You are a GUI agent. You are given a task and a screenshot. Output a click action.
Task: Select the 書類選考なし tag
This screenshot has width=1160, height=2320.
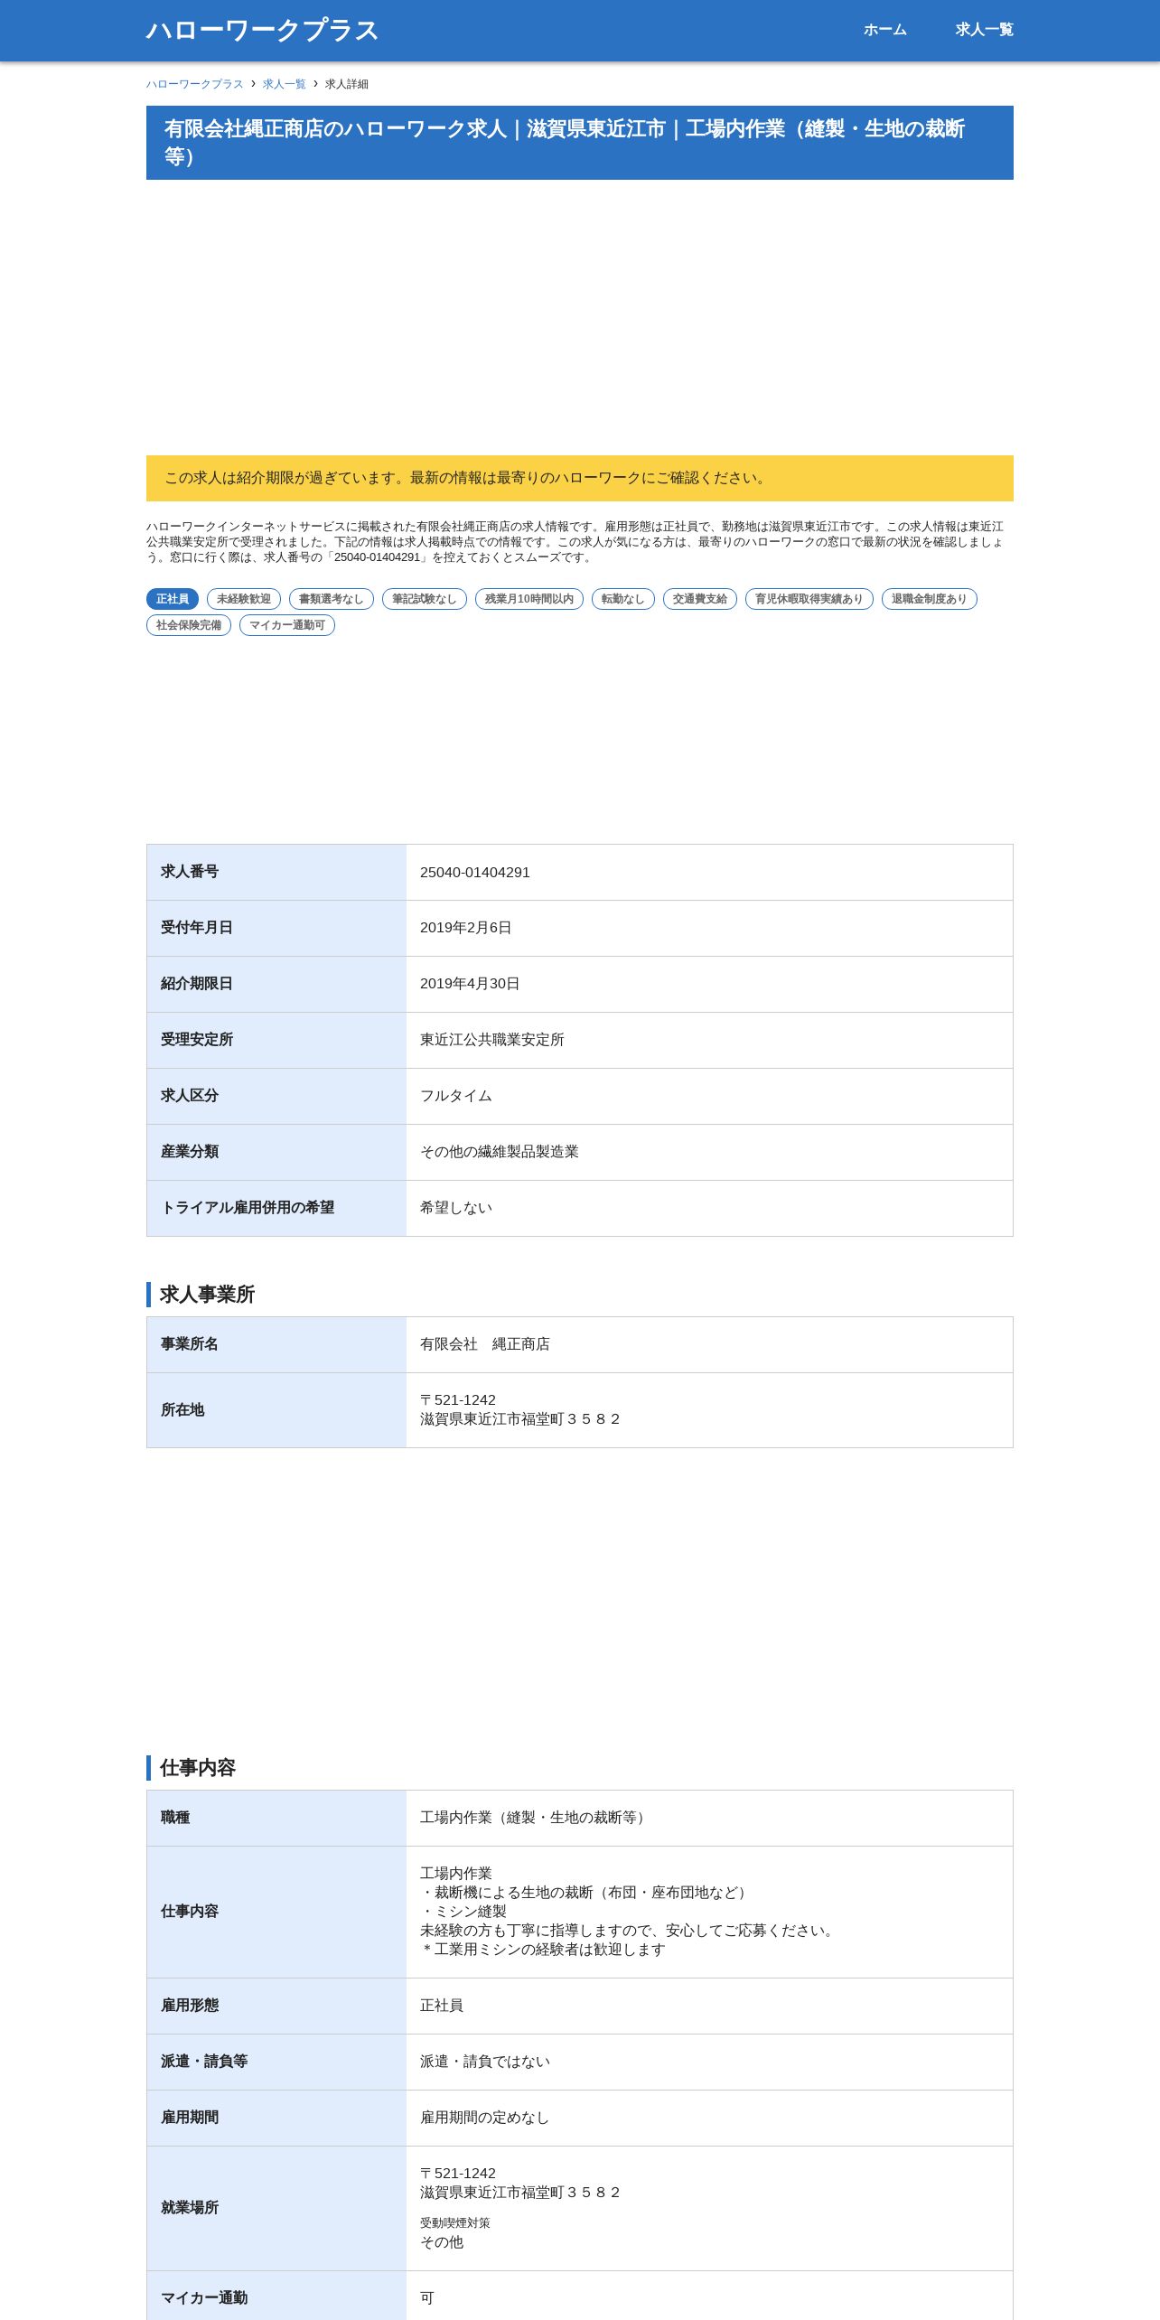(332, 599)
